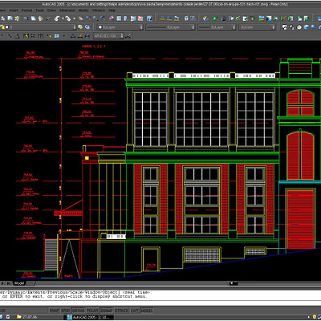Screen dimensions: 321x321
Task: Click the Make Object's Layer Current icon
Action: 80,27
